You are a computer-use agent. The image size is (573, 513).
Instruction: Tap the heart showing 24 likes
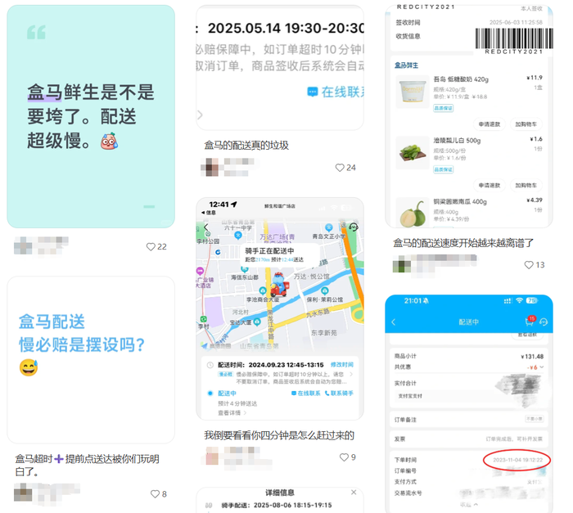[340, 168]
